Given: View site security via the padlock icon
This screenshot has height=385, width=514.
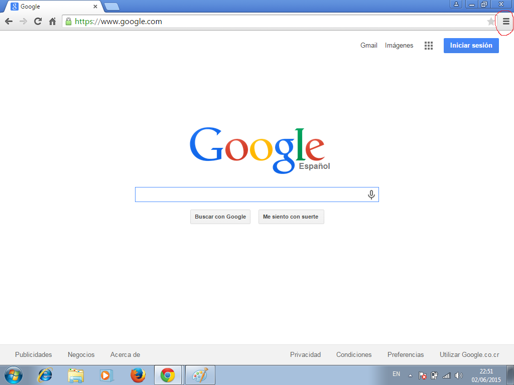Looking at the screenshot, I should (x=68, y=22).
